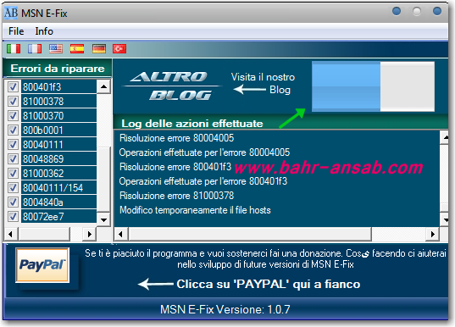Click the leftmost window control button
This screenshot has width=455, height=327.
tap(397, 11)
